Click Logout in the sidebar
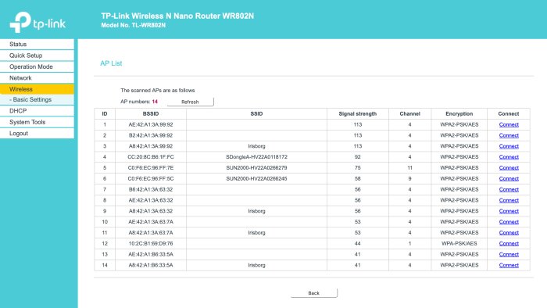The width and height of the screenshot is (547, 308). tap(37, 133)
